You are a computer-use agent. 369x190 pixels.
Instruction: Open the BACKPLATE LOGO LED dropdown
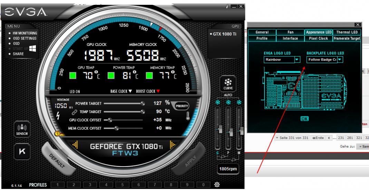pyautogui.click(x=340, y=59)
